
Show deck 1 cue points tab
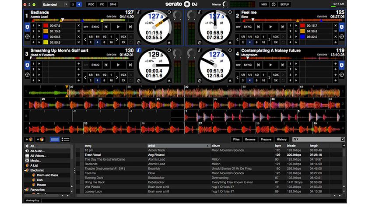coord(27,28)
